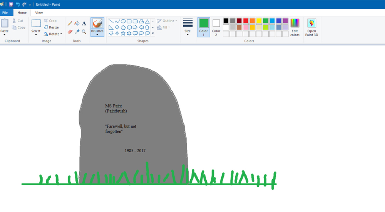Choose the Rounded rectangle shape
The image size is (385, 212).
click(x=135, y=22)
